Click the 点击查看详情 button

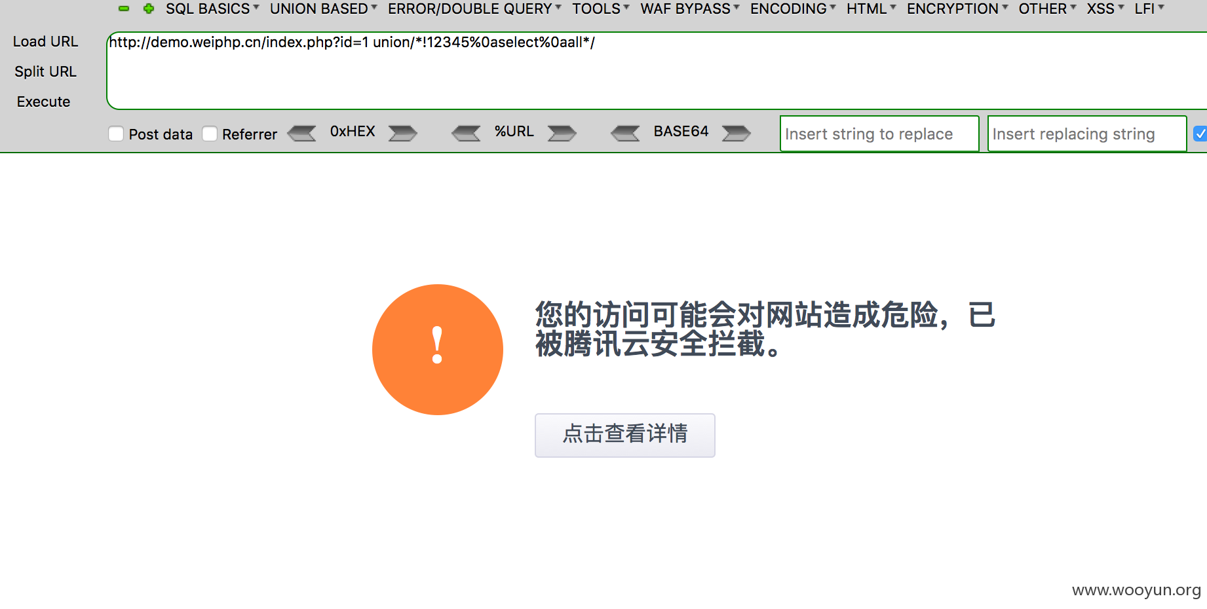pos(624,435)
